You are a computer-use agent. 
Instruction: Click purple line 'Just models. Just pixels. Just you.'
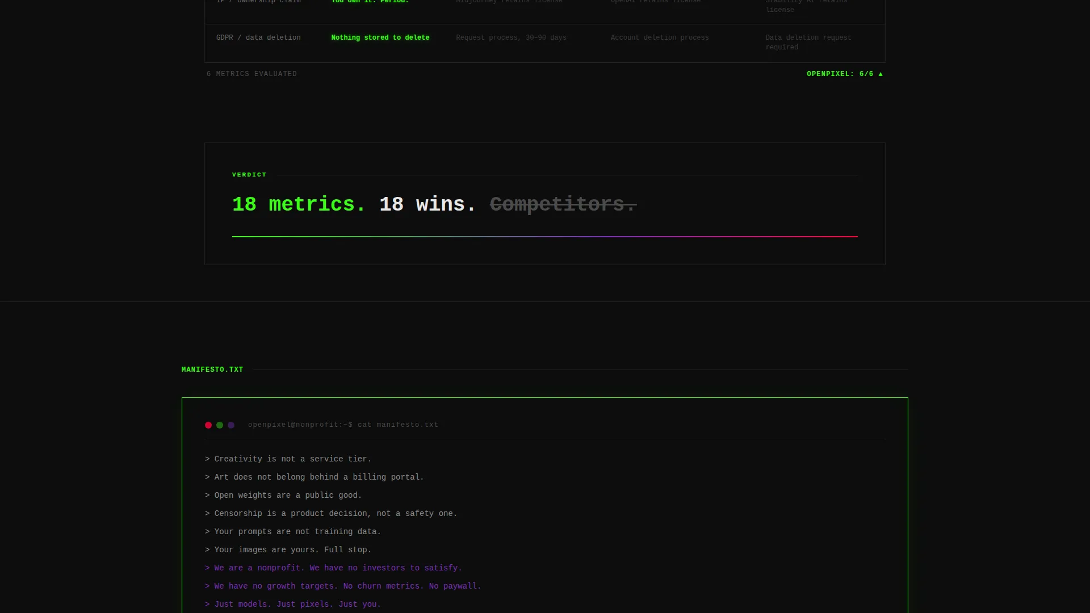click(293, 604)
